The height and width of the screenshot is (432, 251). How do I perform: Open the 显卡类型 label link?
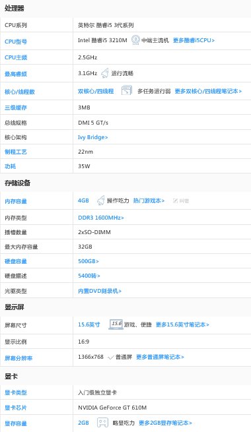16,392
